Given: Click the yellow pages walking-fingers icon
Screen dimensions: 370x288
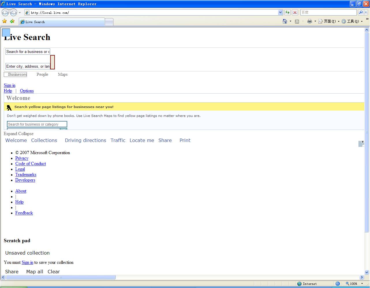Looking at the screenshot, I should click(9, 107).
